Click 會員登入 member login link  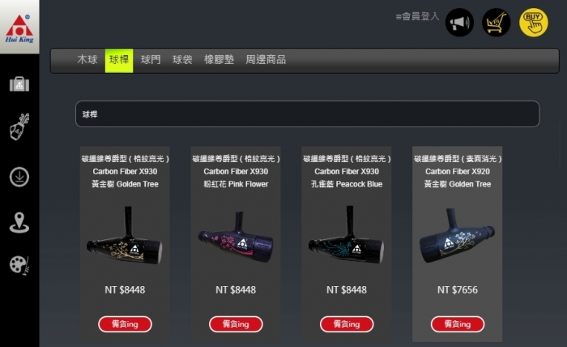[x=417, y=17]
